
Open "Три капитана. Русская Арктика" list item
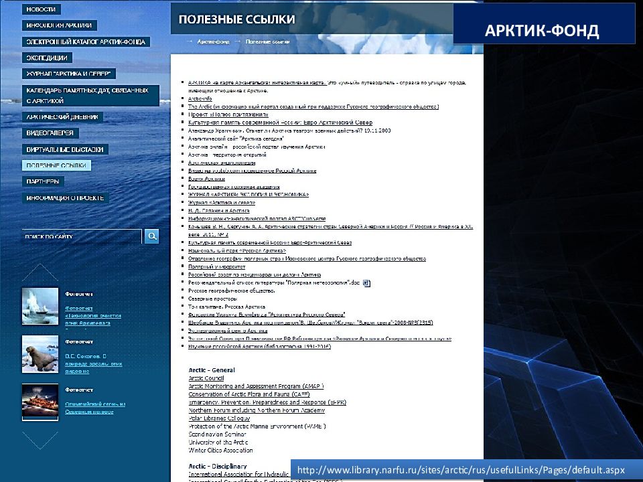[x=227, y=307]
